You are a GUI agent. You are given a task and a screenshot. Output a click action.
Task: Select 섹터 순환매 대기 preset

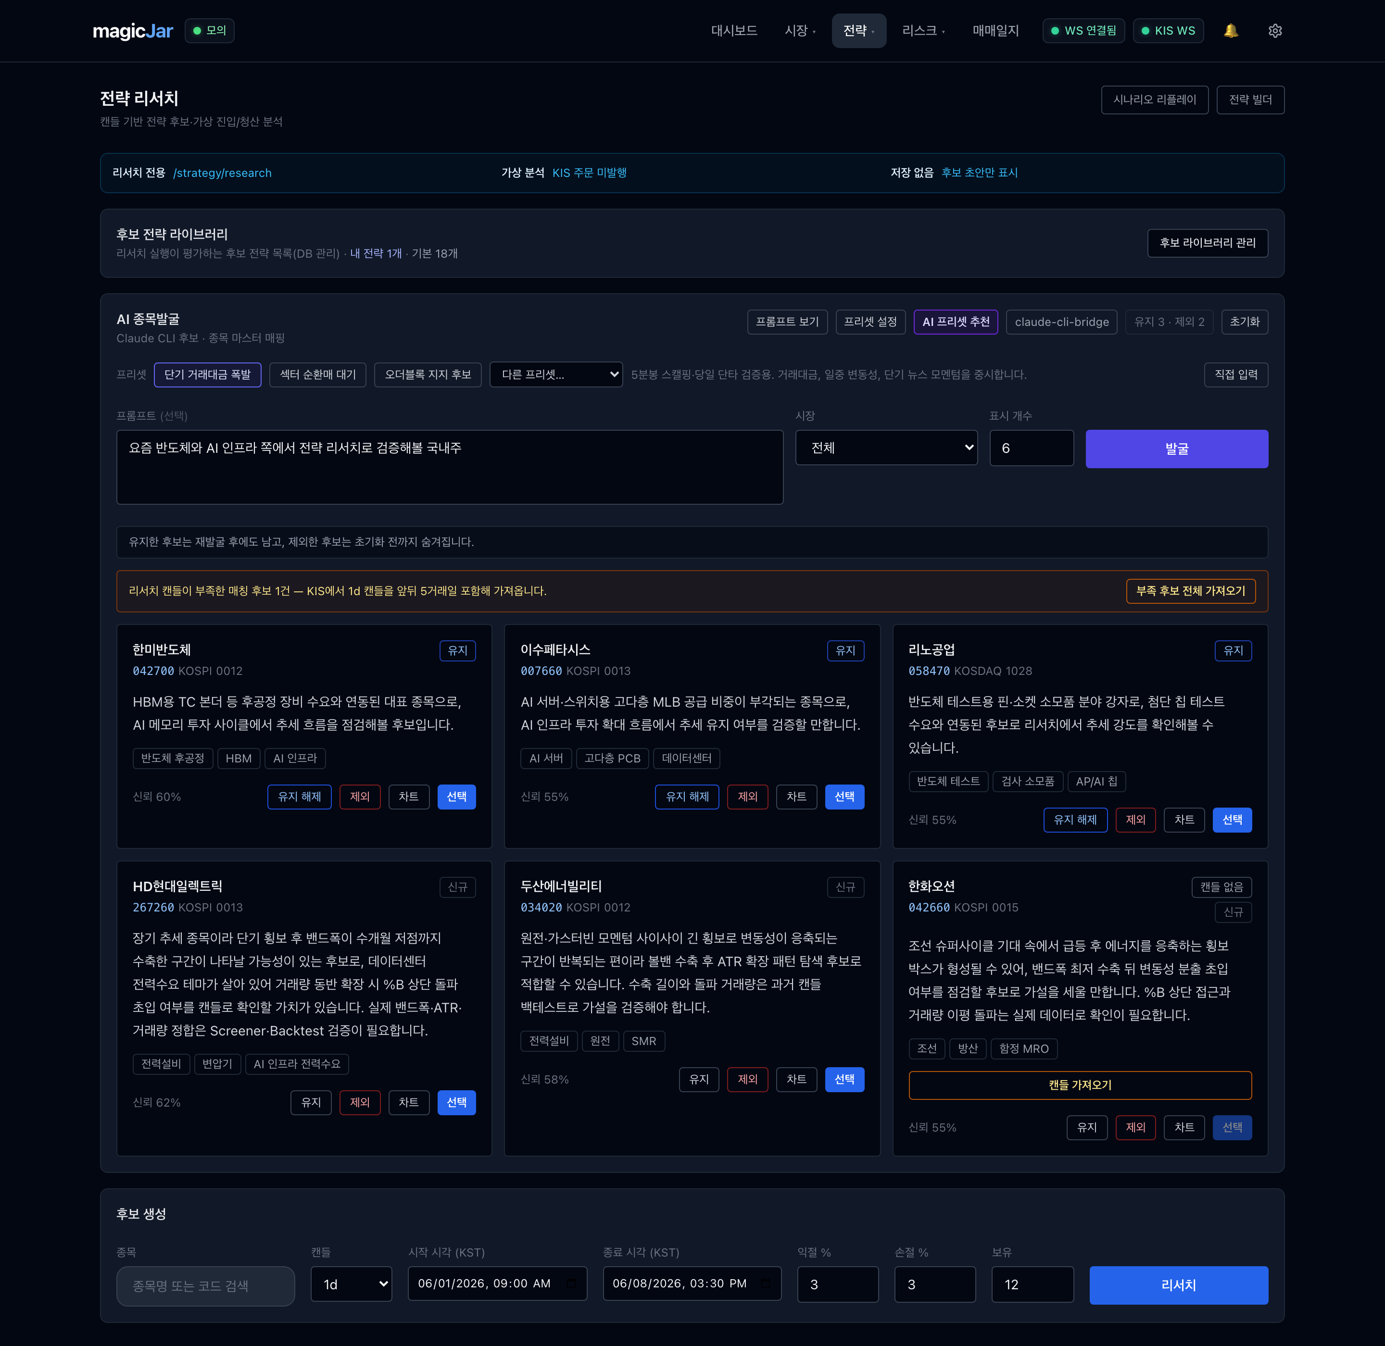[317, 374]
